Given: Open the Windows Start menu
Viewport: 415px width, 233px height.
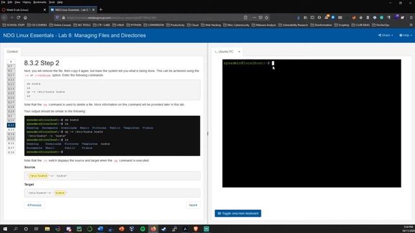Looking at the screenshot, I should pos(5,228).
